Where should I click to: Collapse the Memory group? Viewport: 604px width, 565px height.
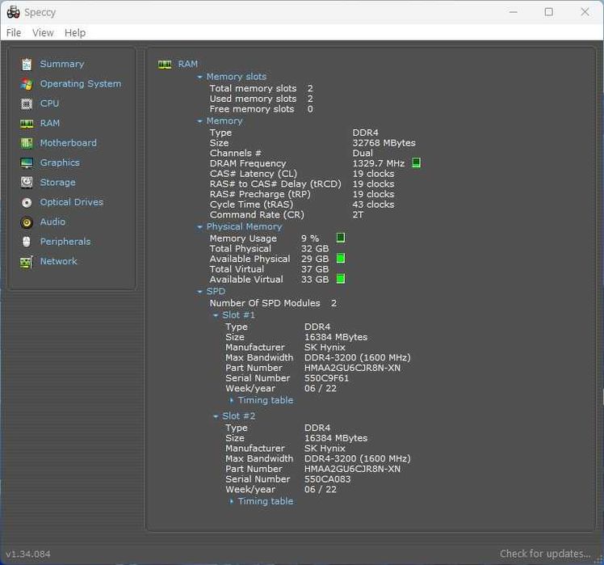coord(199,121)
